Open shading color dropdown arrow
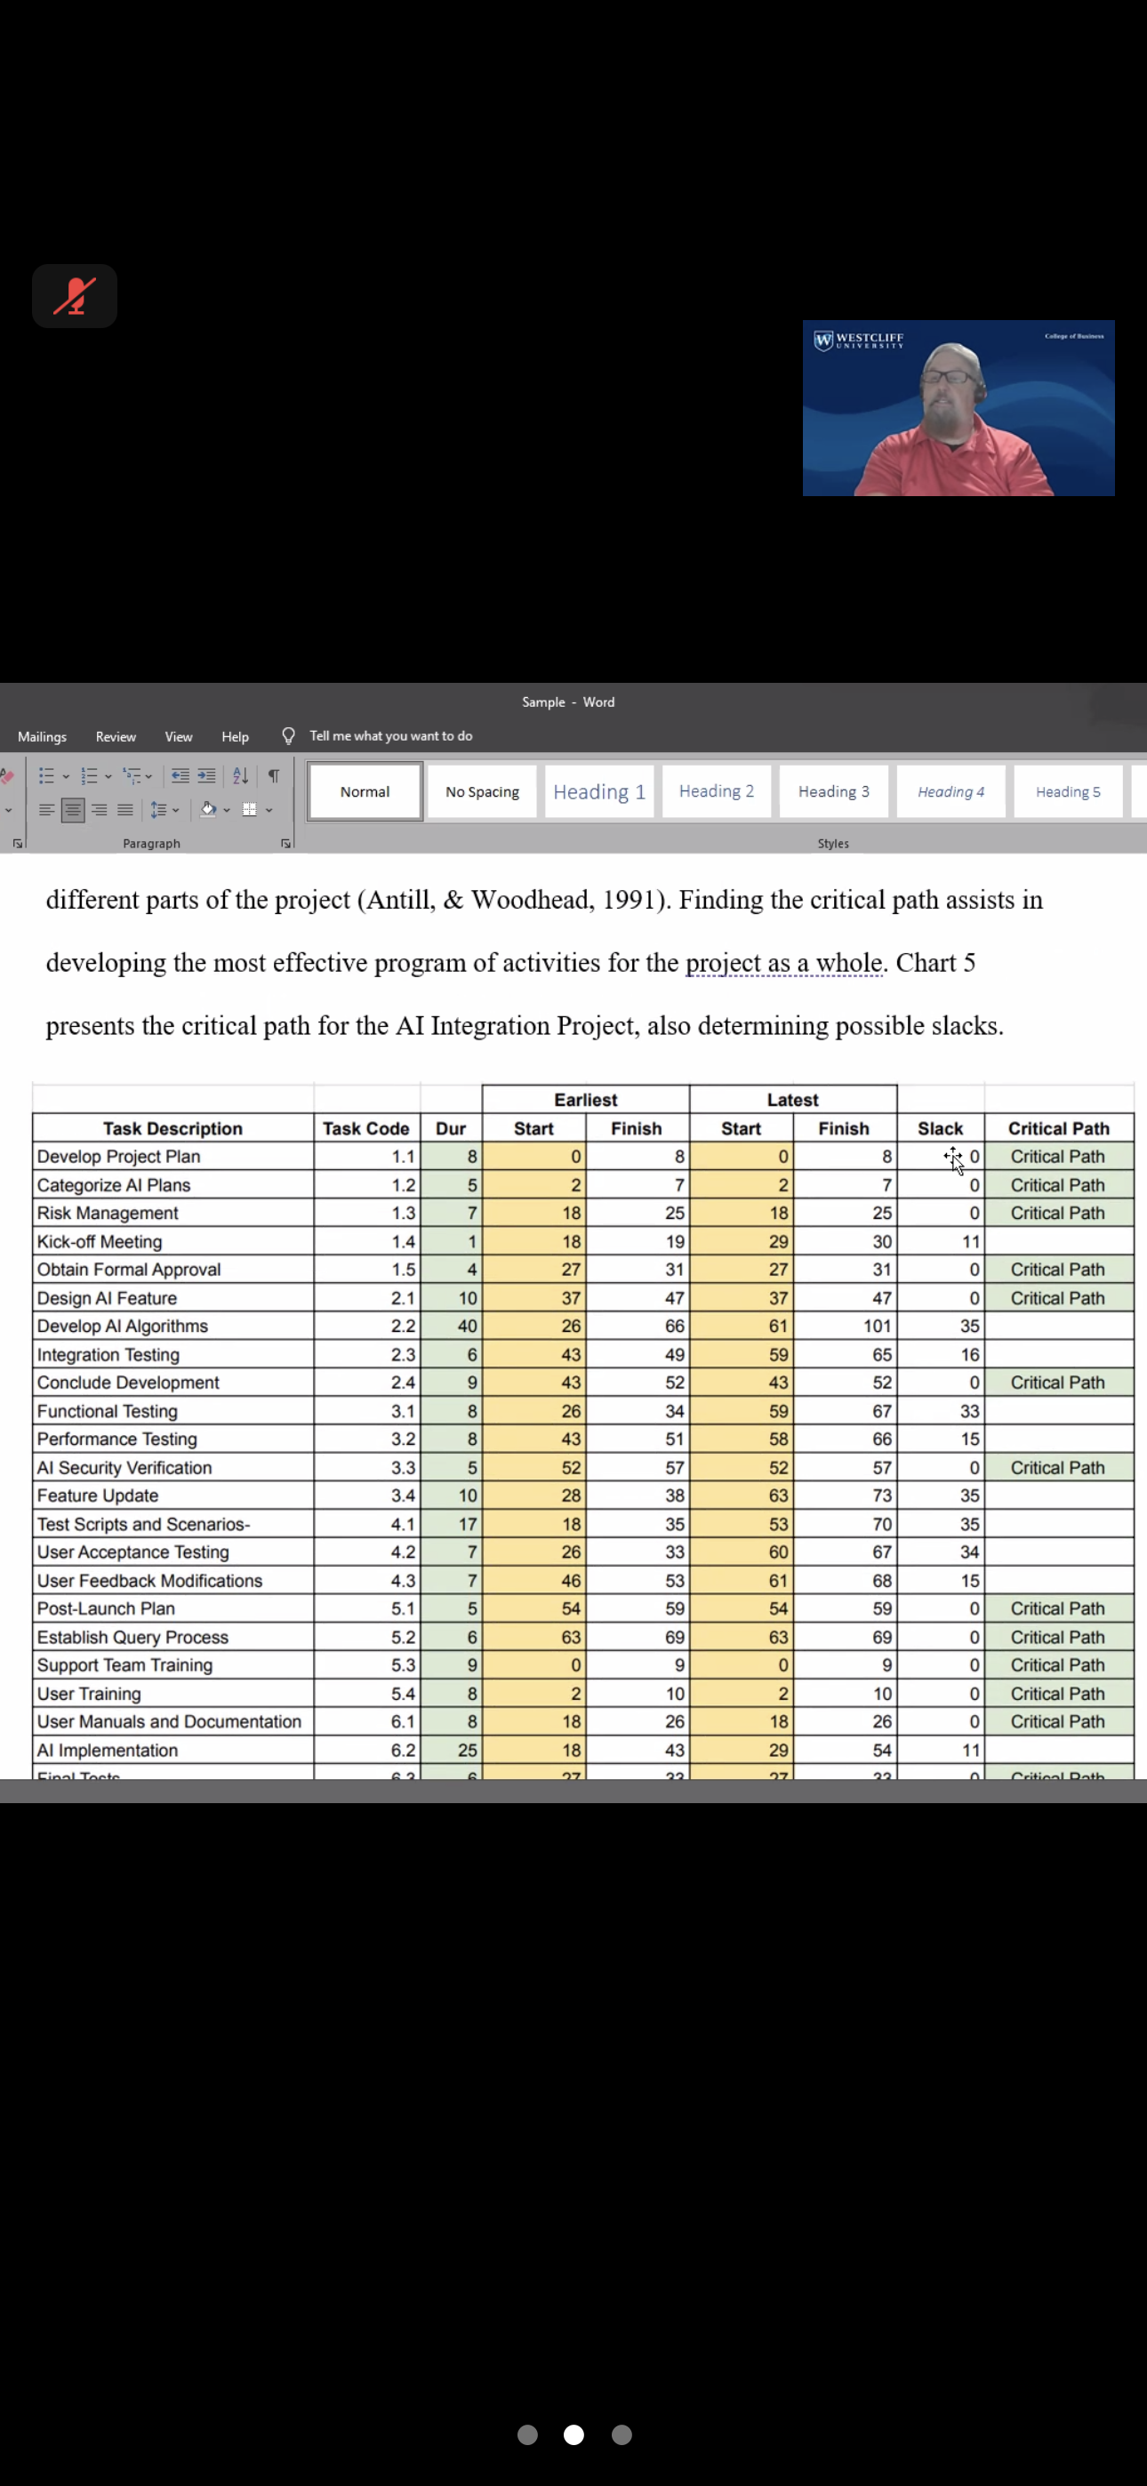This screenshot has height=2486, width=1147. [x=227, y=811]
